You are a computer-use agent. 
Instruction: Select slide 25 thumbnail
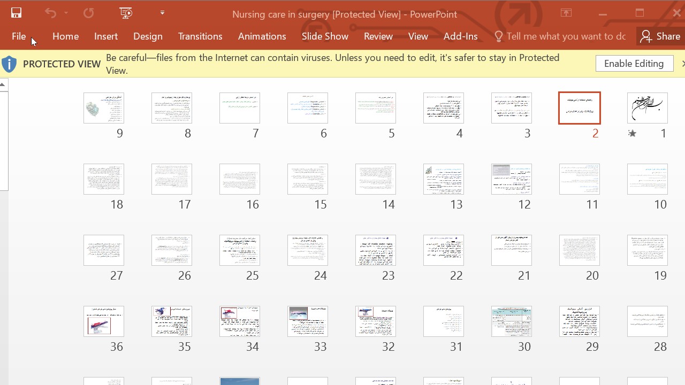240,250
